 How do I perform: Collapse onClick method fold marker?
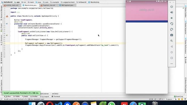click(10, 36)
